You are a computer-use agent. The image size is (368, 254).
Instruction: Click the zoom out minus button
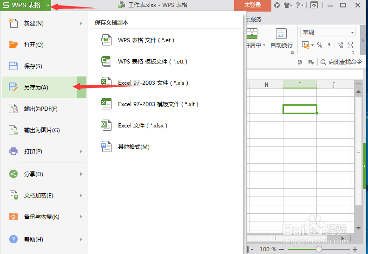tap(282, 249)
